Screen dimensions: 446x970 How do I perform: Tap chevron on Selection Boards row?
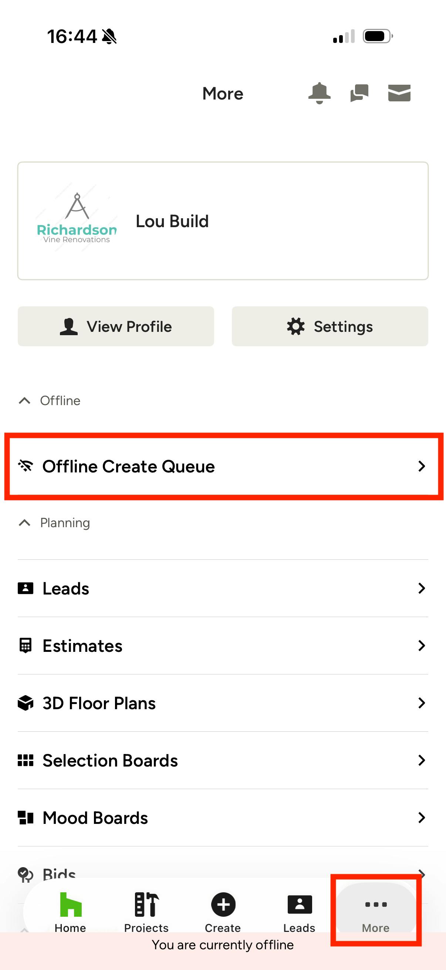(422, 760)
